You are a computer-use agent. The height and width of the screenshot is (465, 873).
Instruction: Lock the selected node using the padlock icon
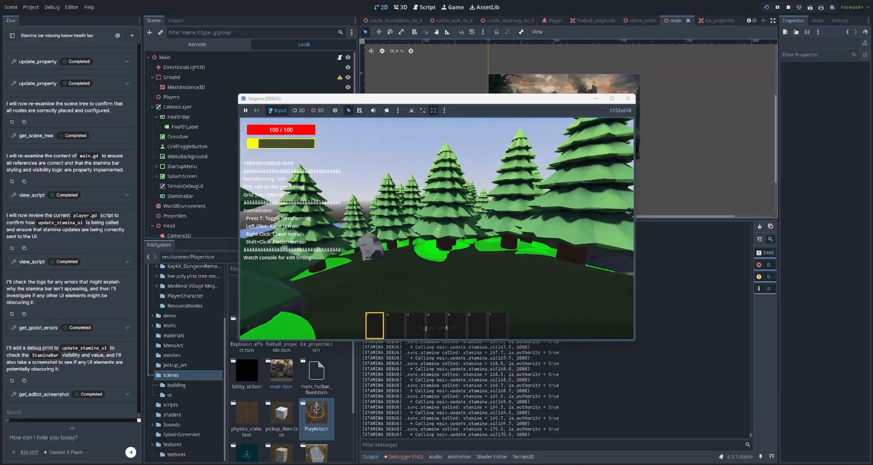[x=496, y=32]
